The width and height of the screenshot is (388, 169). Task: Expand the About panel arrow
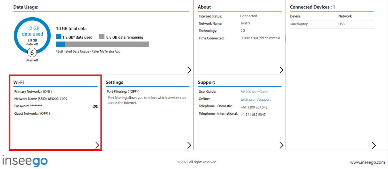281,70
